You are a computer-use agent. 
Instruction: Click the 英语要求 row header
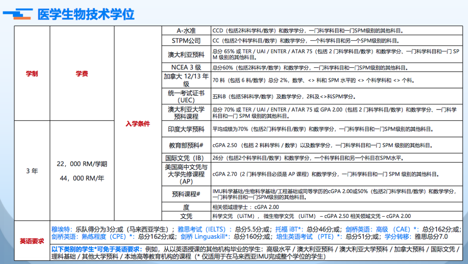(32, 241)
